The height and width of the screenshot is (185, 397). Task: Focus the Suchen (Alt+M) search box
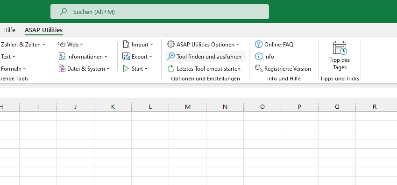[x=160, y=12]
